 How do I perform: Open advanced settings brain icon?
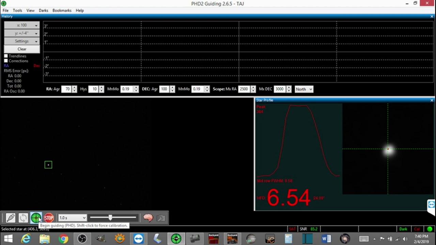(148, 218)
